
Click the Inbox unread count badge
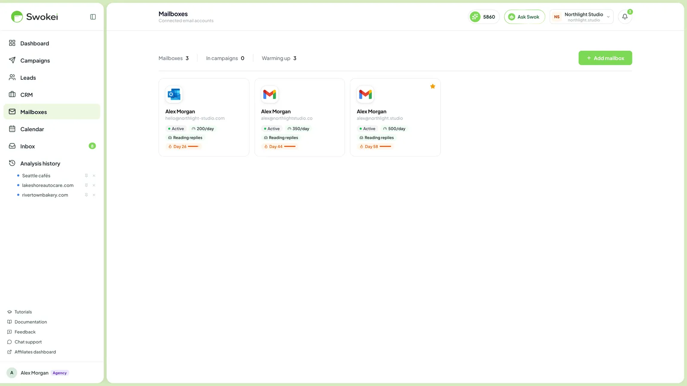(x=92, y=146)
